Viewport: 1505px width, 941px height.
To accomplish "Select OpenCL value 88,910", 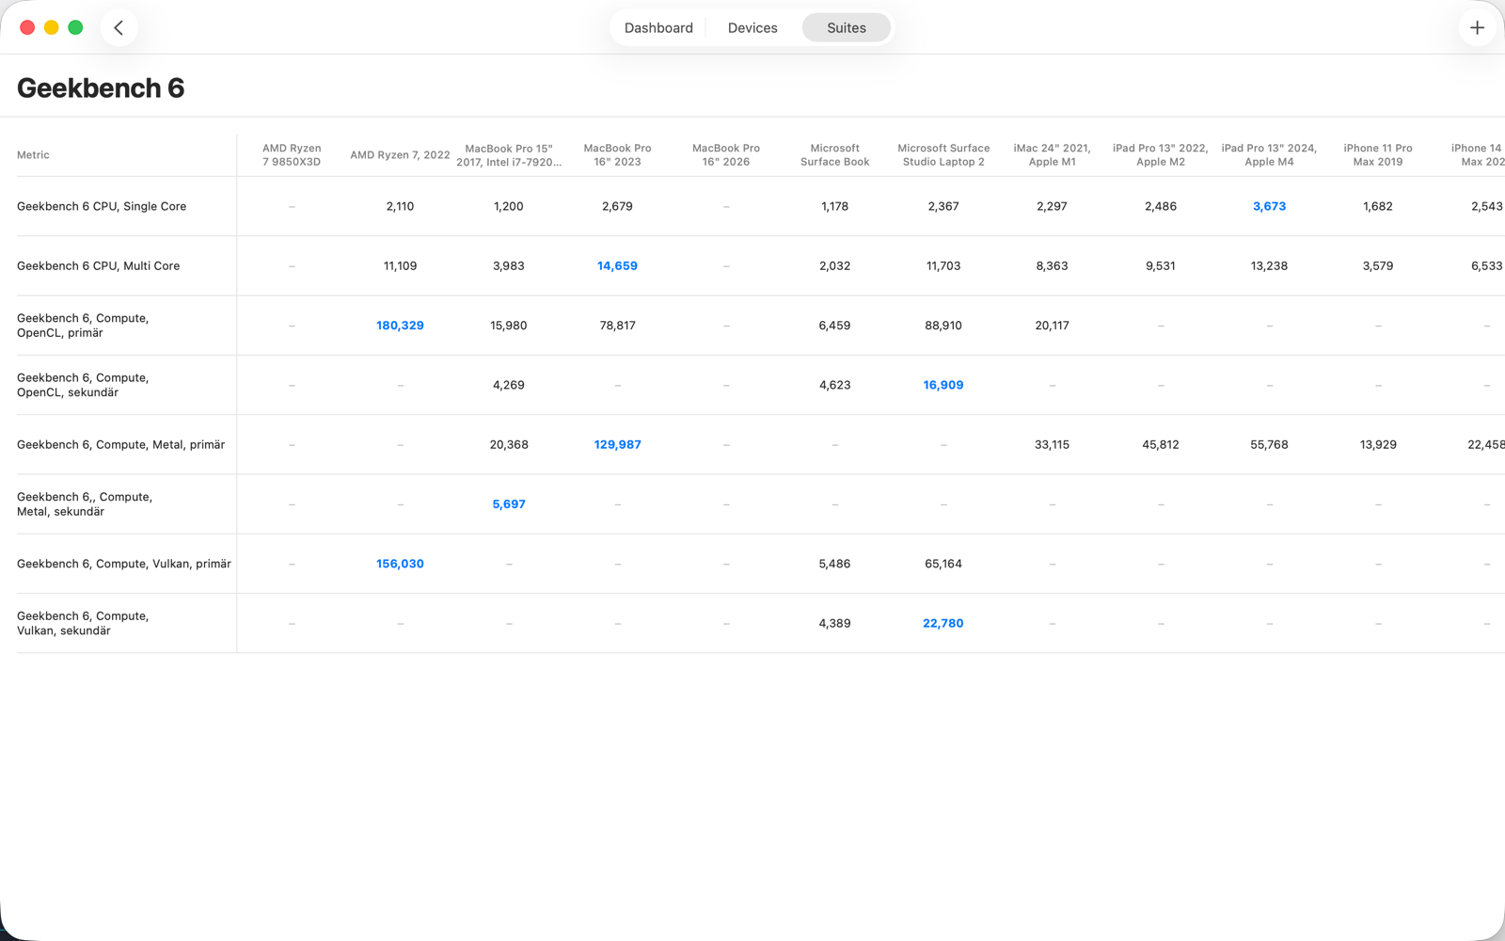I will point(943,326).
